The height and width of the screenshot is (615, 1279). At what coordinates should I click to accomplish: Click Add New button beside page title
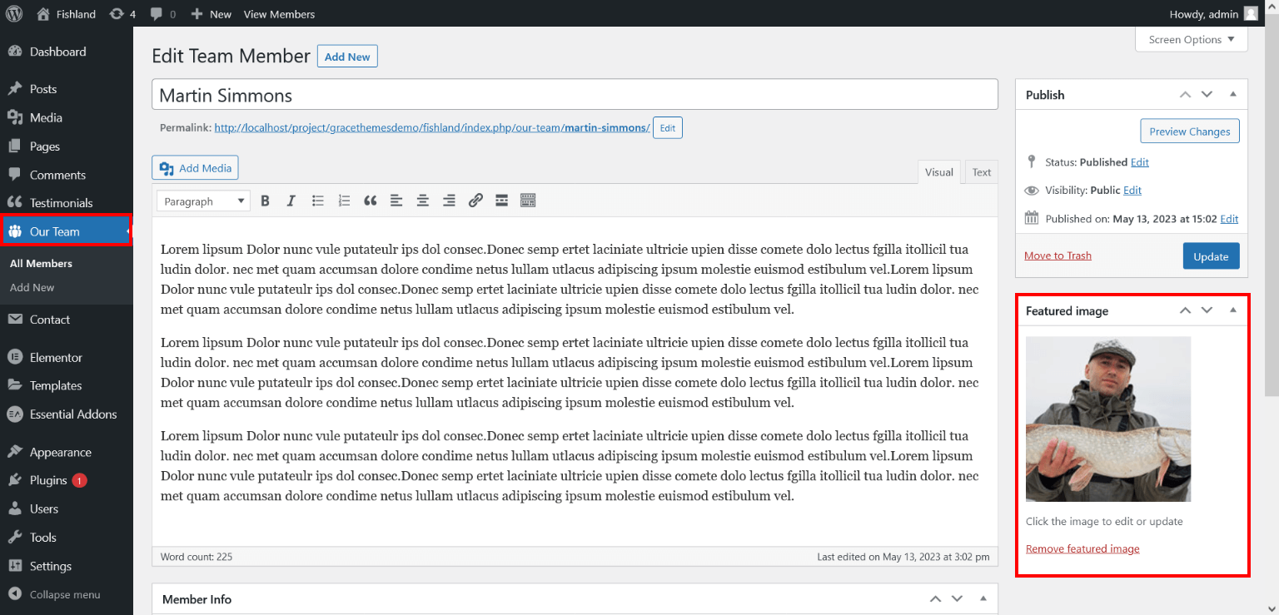click(x=347, y=57)
